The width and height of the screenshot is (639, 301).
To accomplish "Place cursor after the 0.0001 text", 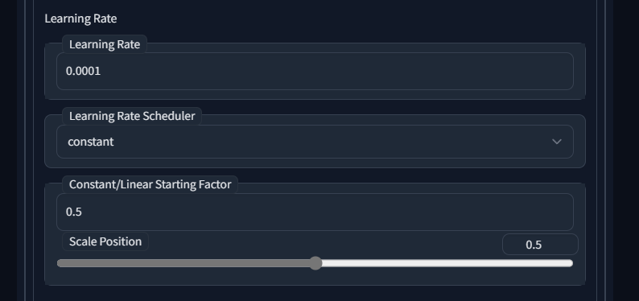I will tap(101, 72).
